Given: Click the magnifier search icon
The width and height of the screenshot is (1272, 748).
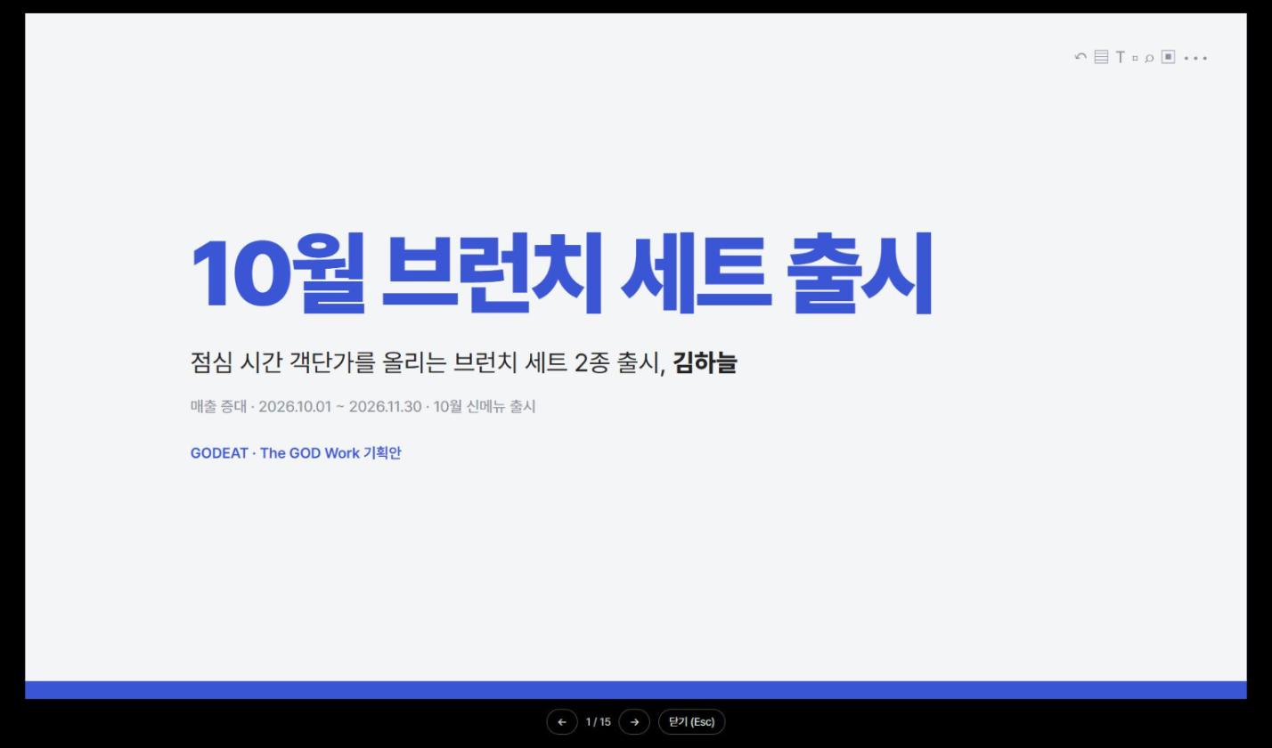Looking at the screenshot, I should pyautogui.click(x=1149, y=58).
